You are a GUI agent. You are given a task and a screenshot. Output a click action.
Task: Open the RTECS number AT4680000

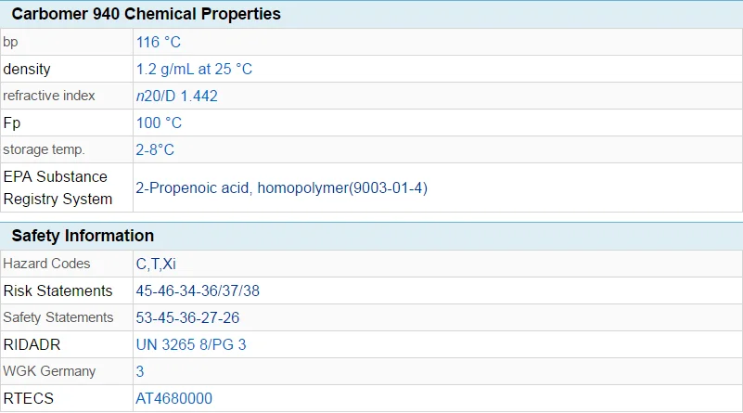click(x=173, y=398)
